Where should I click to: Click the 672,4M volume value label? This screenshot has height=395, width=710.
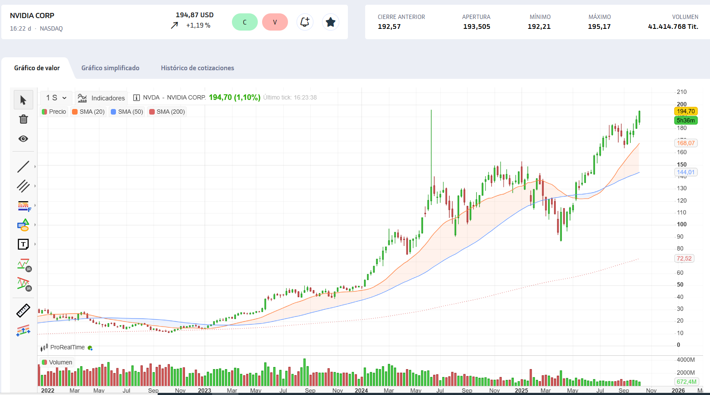point(686,382)
